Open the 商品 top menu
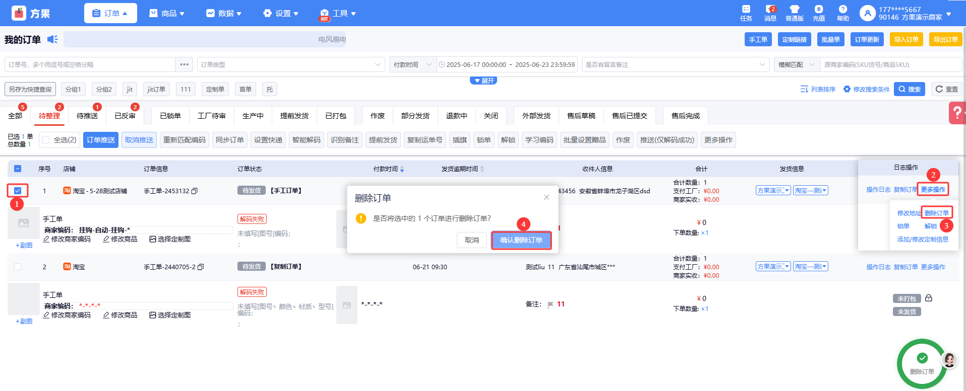The image size is (966, 391). [x=167, y=13]
